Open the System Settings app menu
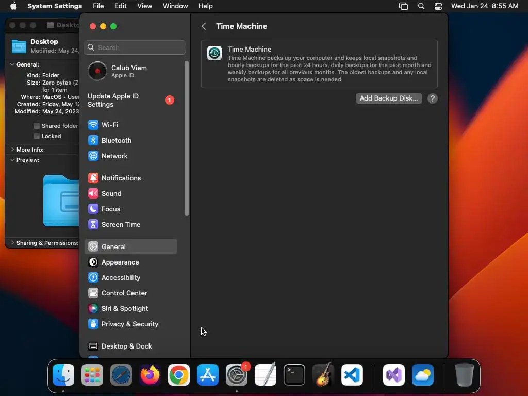 tap(55, 6)
